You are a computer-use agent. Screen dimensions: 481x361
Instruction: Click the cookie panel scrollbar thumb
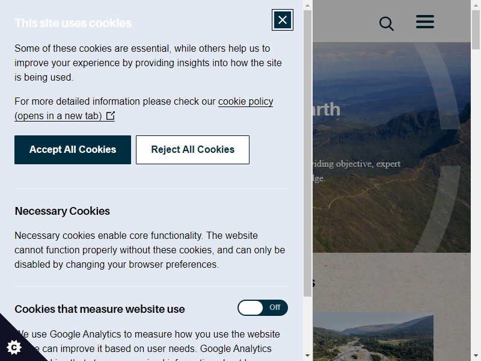pyautogui.click(x=307, y=153)
